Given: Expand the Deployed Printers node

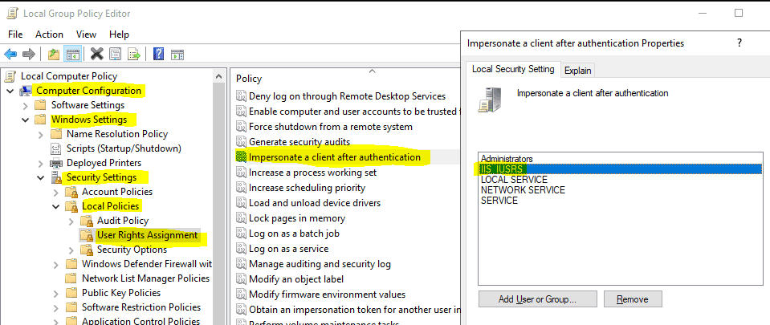Looking at the screenshot, I should pos(41,164).
